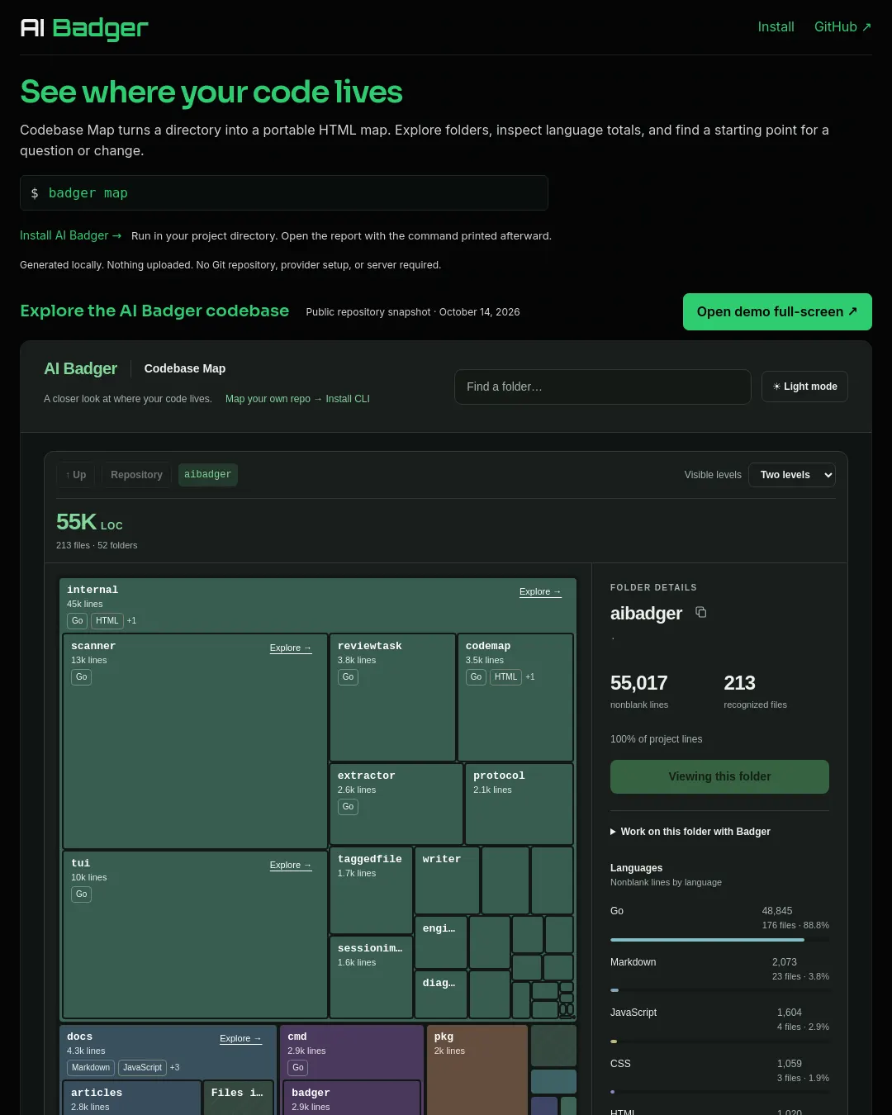
Task: Select the protocol treemap tile
Action: (x=520, y=804)
